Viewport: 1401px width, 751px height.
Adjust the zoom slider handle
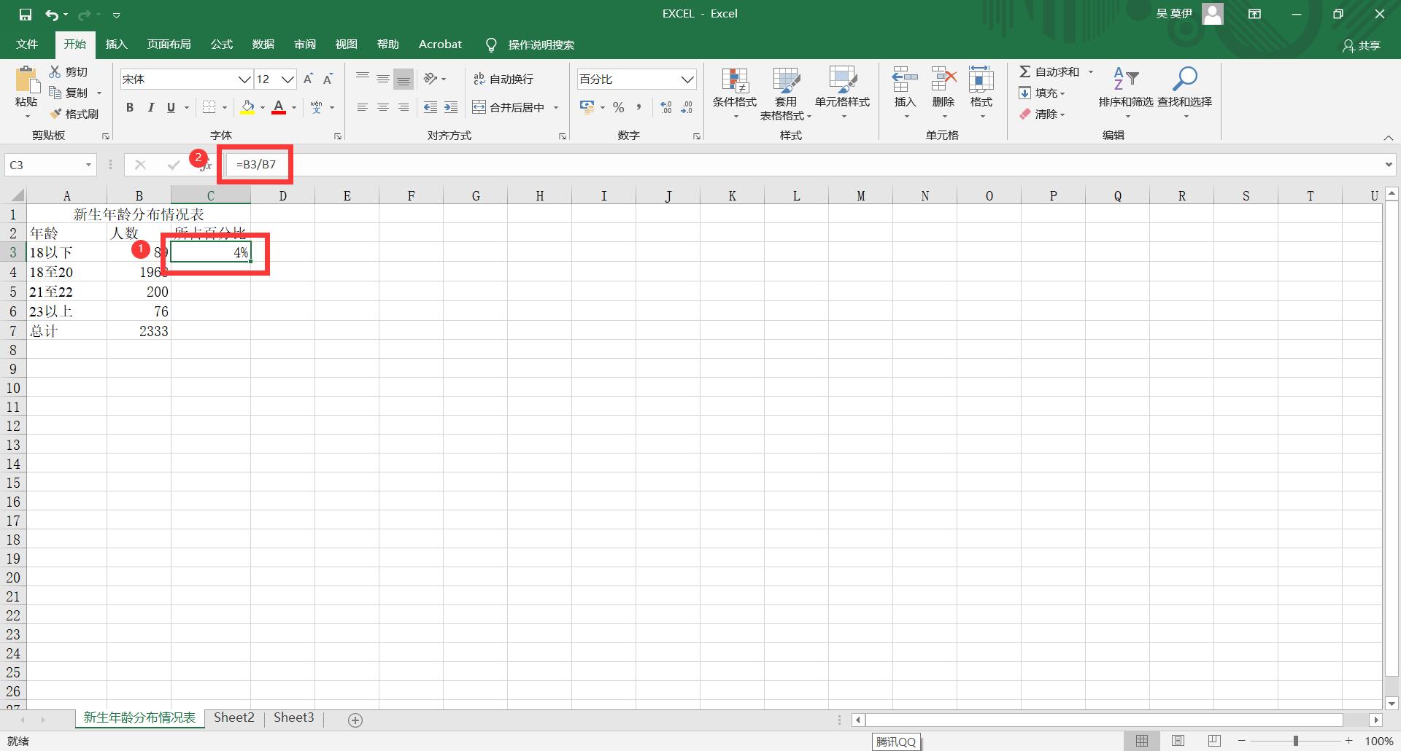pos(1296,741)
